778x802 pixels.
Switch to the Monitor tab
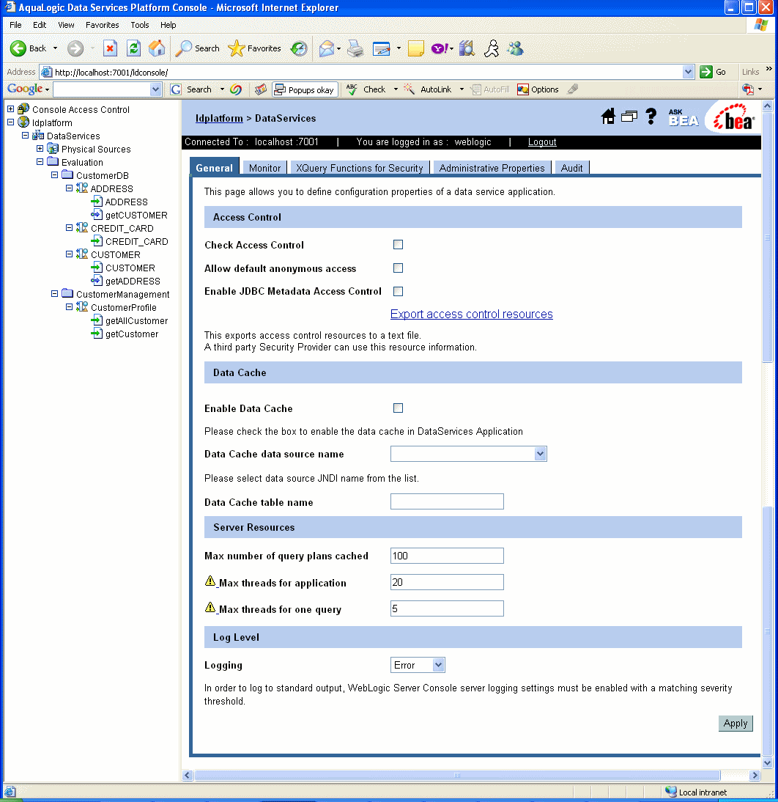[x=264, y=168]
